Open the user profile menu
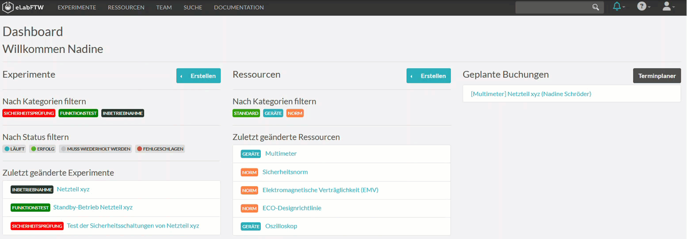This screenshot has height=239, width=687. (667, 7)
